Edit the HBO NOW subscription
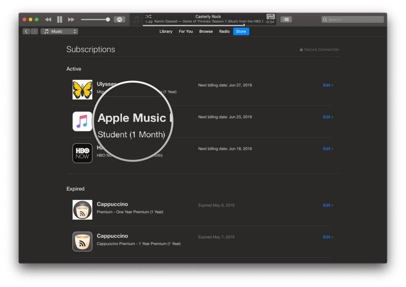Image resolution: width=406 pixels, height=287 pixels. point(328,149)
